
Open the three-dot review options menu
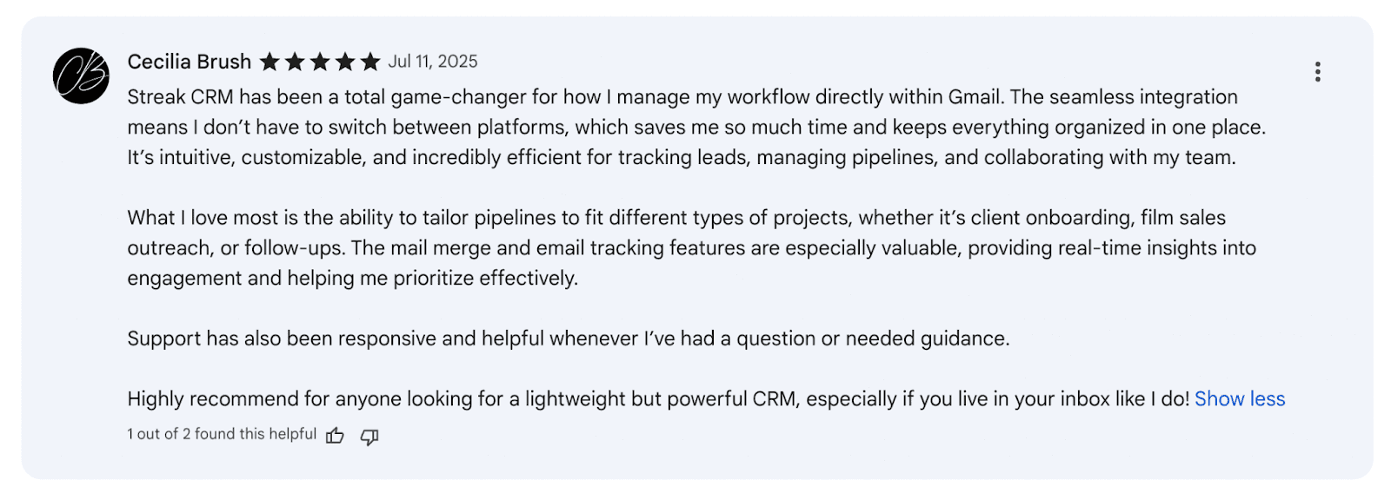coord(1317,71)
